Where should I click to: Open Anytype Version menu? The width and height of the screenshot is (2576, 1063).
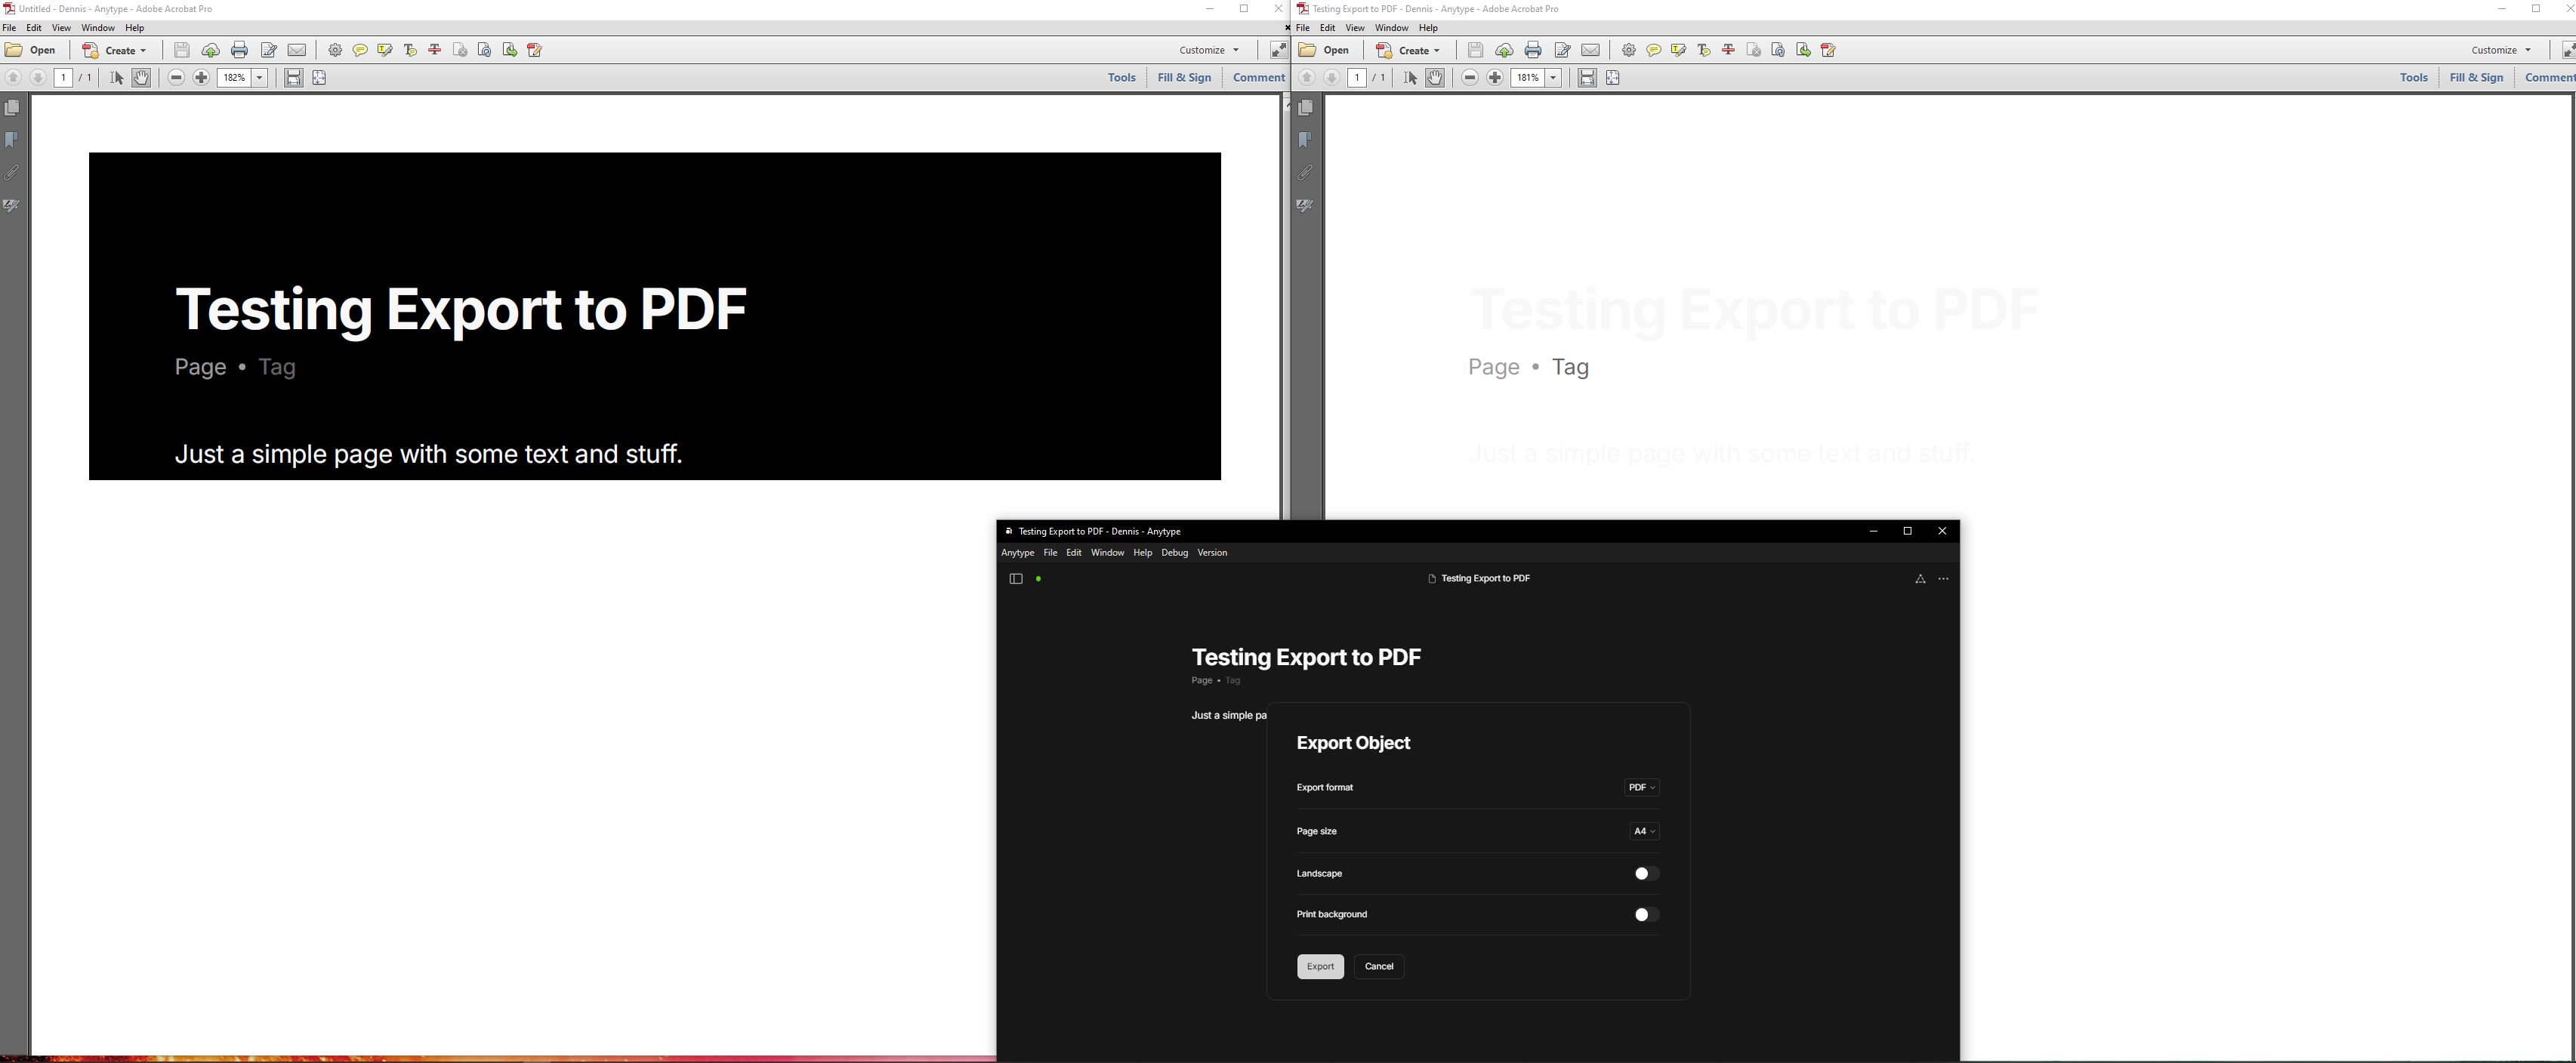(x=1212, y=553)
